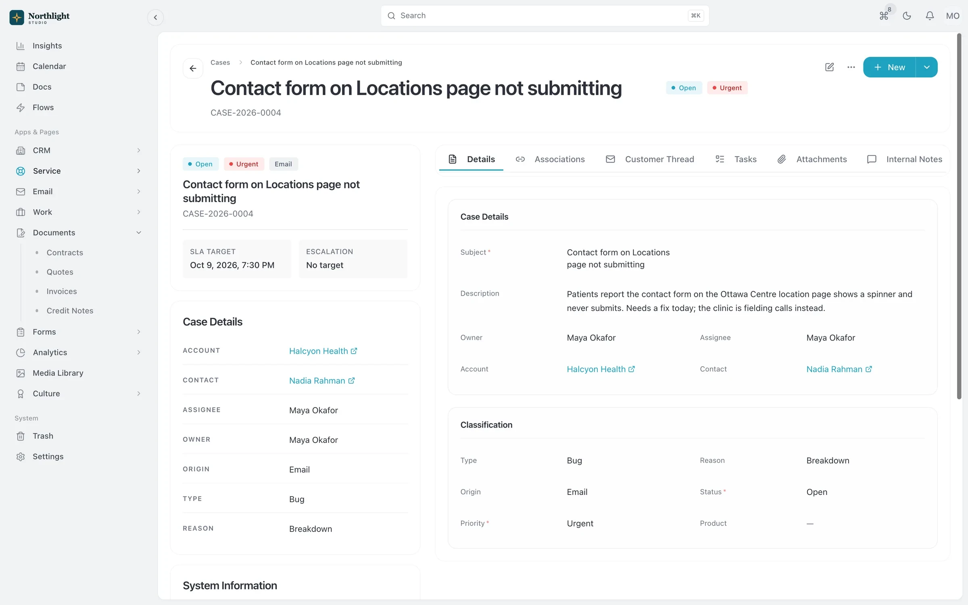Open Trash in the sidebar
Viewport: 968px width, 605px height.
[79, 436]
